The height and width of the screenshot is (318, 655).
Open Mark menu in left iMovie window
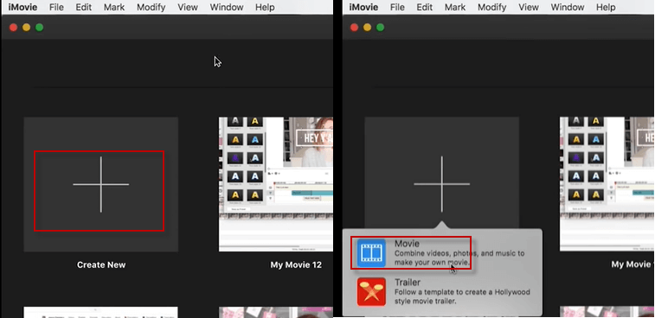(x=114, y=7)
